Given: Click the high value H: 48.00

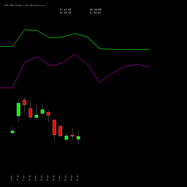Looking at the screenshot, I should pyautogui.click(x=95, y=10).
